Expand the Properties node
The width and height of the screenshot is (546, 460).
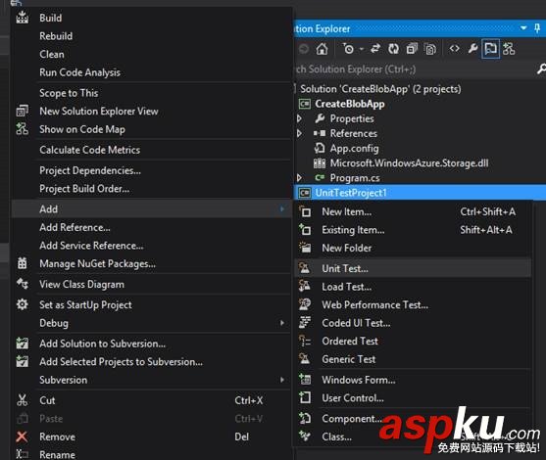299,118
